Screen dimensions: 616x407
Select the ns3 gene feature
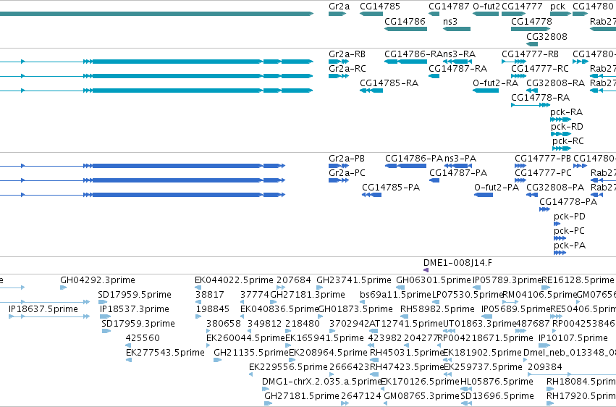(457, 29)
